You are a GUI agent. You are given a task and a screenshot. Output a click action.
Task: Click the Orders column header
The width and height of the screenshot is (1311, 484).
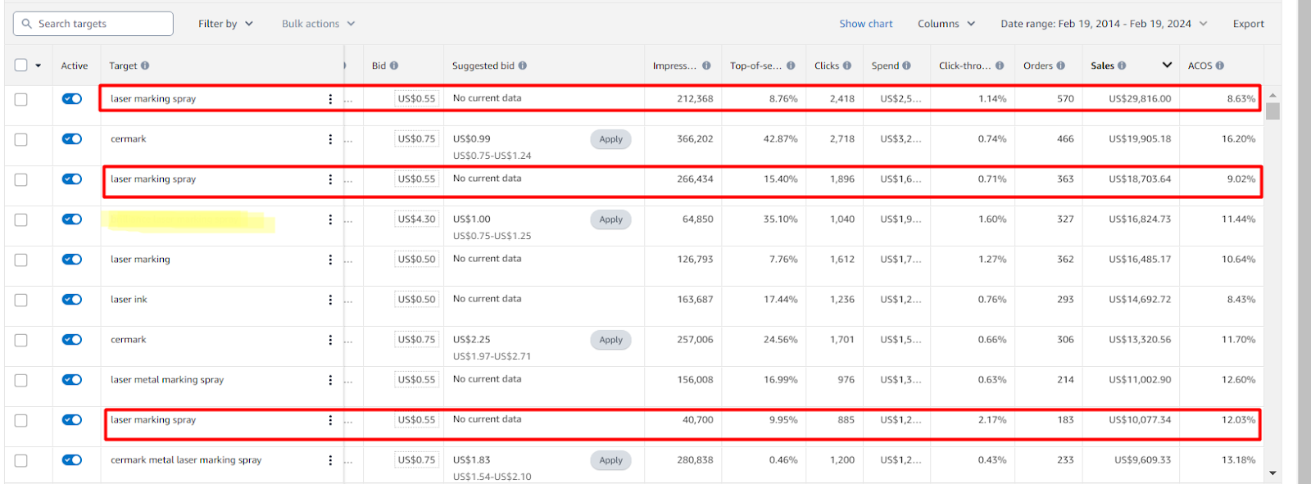pyautogui.click(x=1037, y=66)
